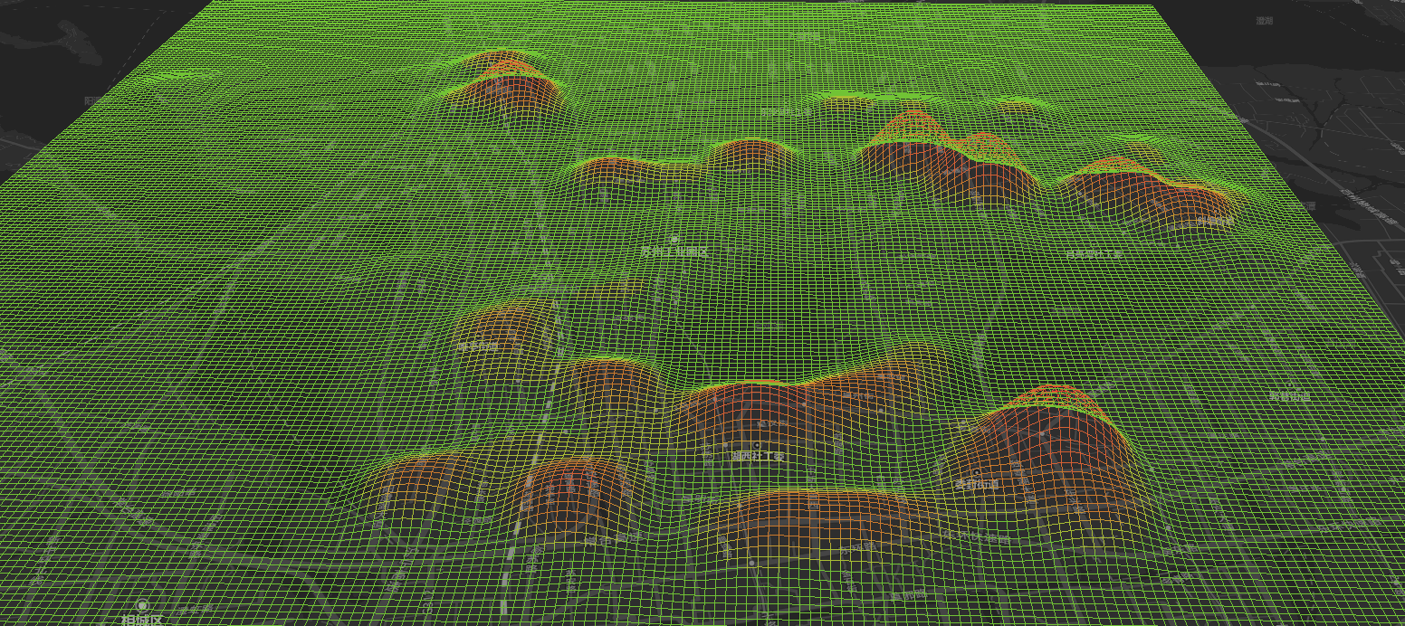Click the 相城区 district label
The width and height of the screenshot is (1405, 626).
(x=142, y=620)
